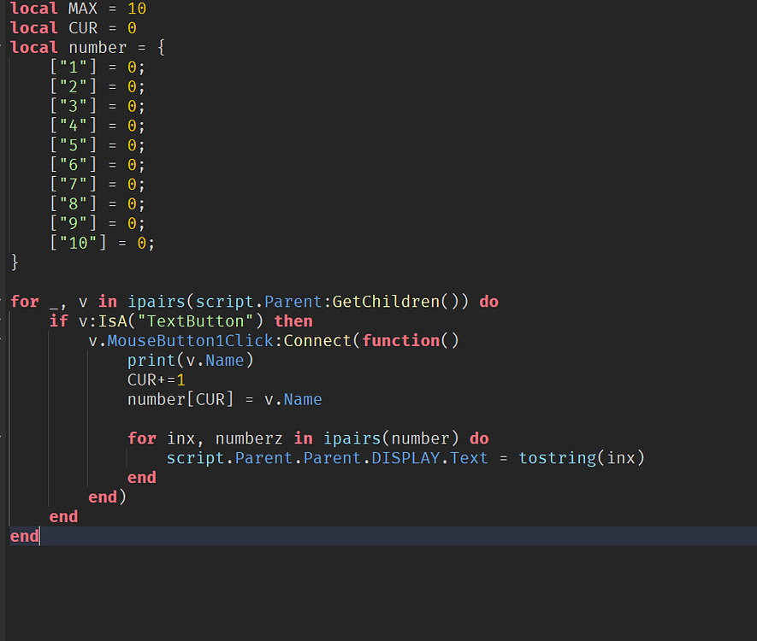Image resolution: width=757 pixels, height=641 pixels.
Task: Click the string "10" table key
Action: (76, 242)
